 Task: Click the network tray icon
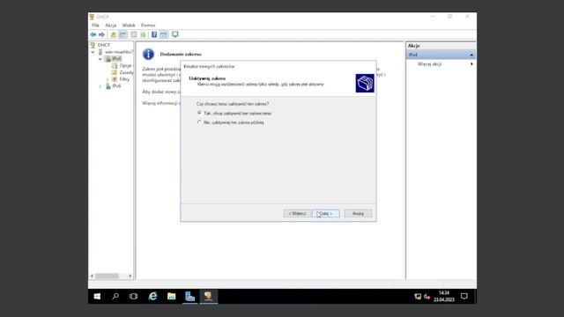pyautogui.click(x=418, y=297)
